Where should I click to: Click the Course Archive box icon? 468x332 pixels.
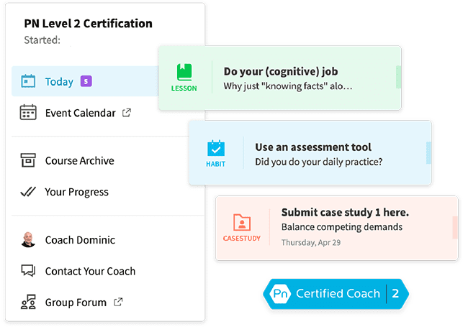coord(29,160)
